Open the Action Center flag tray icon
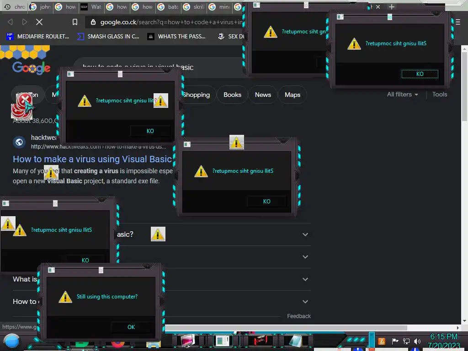The image size is (468, 351). tap(395, 341)
